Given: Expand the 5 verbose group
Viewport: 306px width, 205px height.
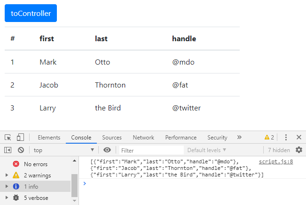Looking at the screenshot, I should [7, 198].
